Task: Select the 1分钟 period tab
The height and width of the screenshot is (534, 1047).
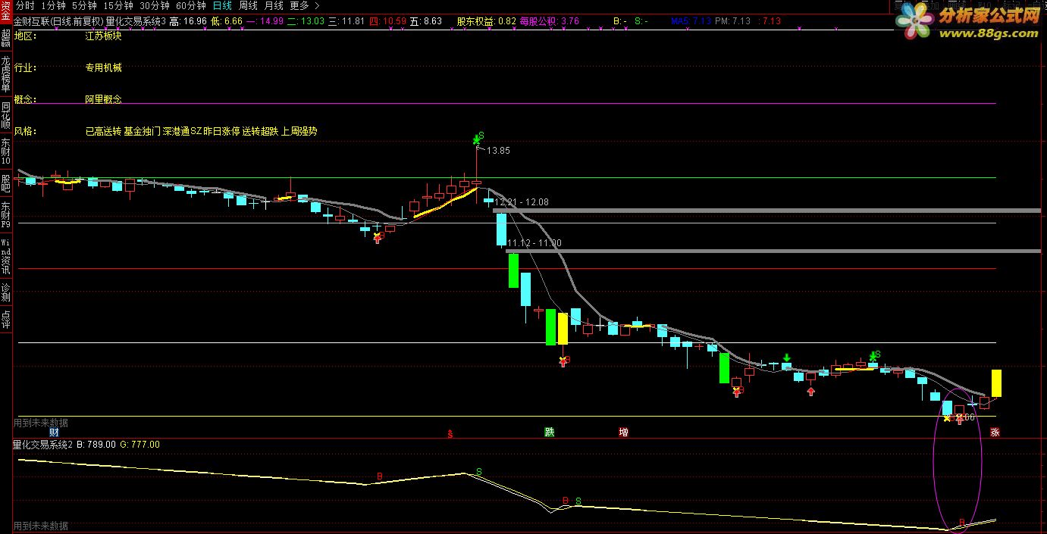Action: click(x=53, y=5)
